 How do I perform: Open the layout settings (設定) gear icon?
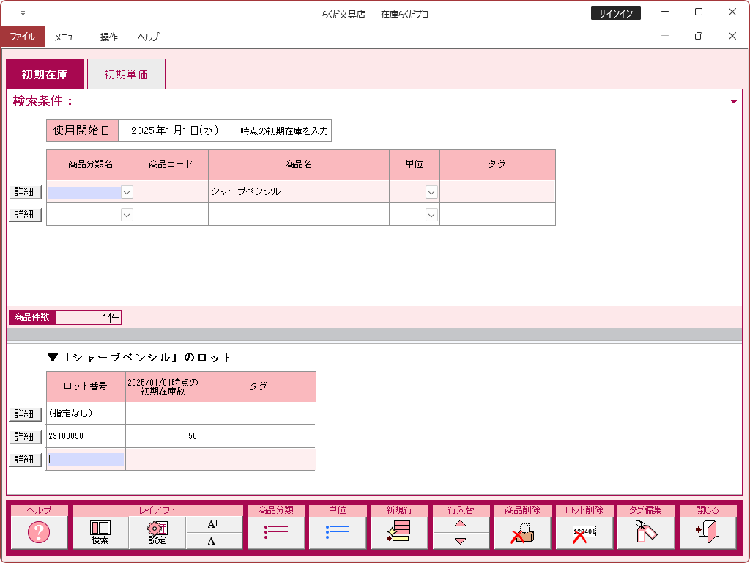(x=157, y=532)
